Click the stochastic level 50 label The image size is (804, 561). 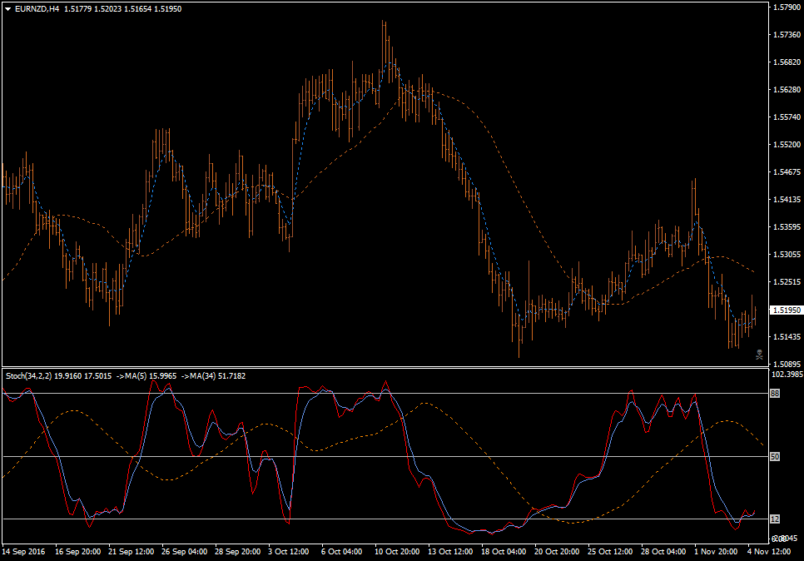pos(774,456)
